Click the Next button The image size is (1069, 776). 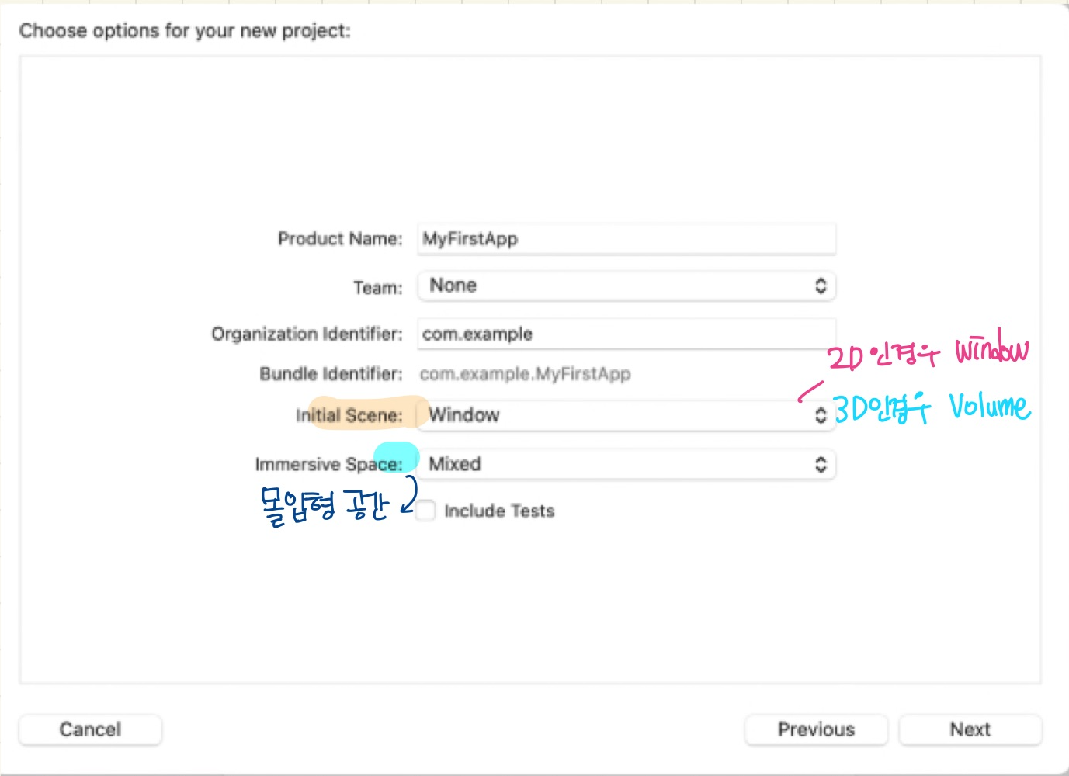click(970, 729)
